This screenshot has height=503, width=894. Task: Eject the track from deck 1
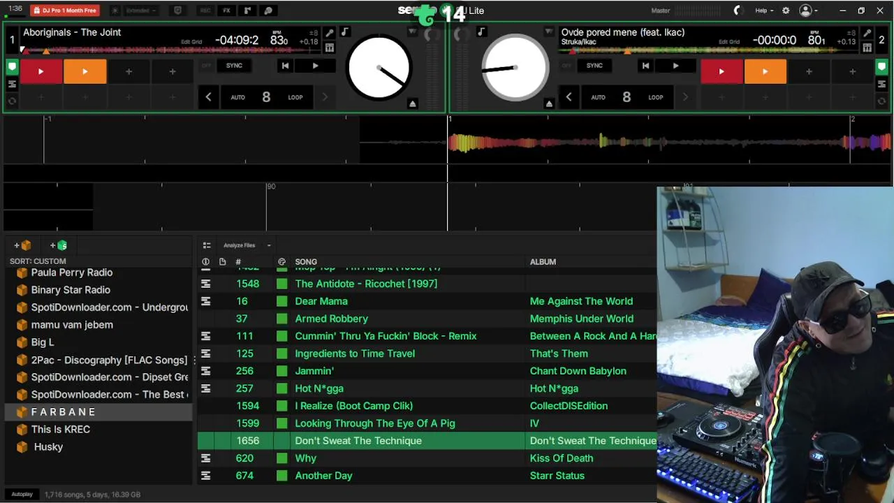point(413,103)
